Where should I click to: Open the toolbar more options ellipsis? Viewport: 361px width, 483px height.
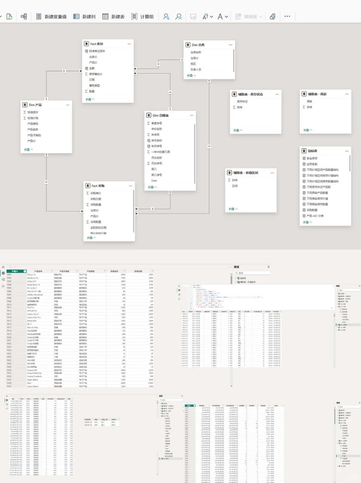click(287, 16)
